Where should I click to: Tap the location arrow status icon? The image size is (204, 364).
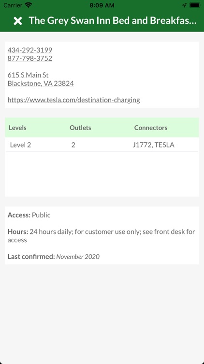[184, 5]
